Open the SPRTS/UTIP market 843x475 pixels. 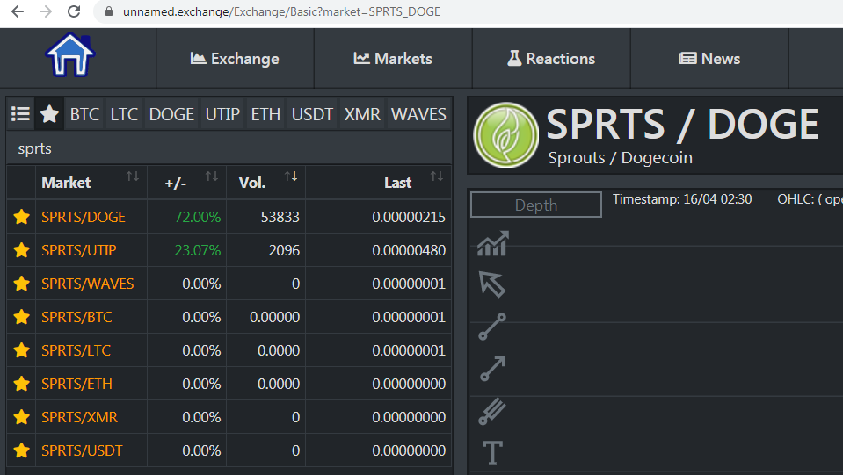pos(79,250)
